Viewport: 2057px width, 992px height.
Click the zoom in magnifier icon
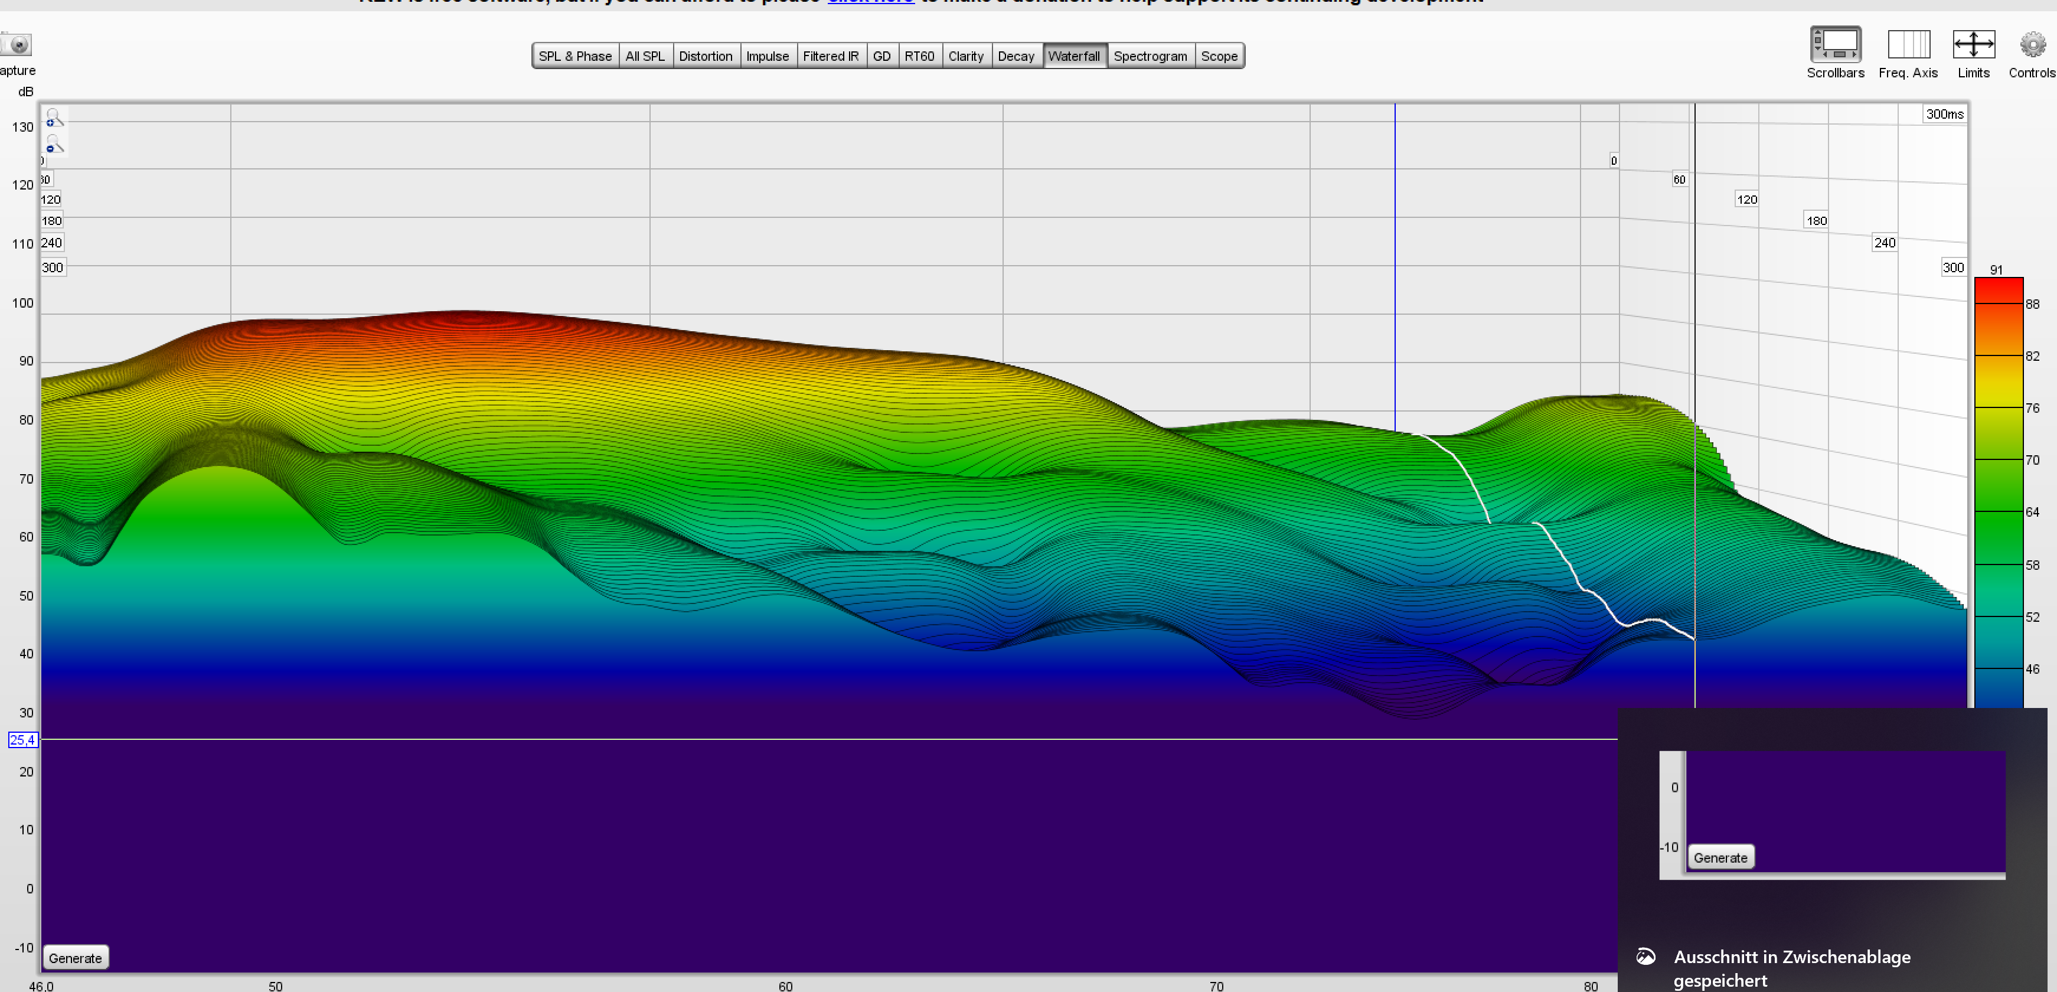[54, 118]
